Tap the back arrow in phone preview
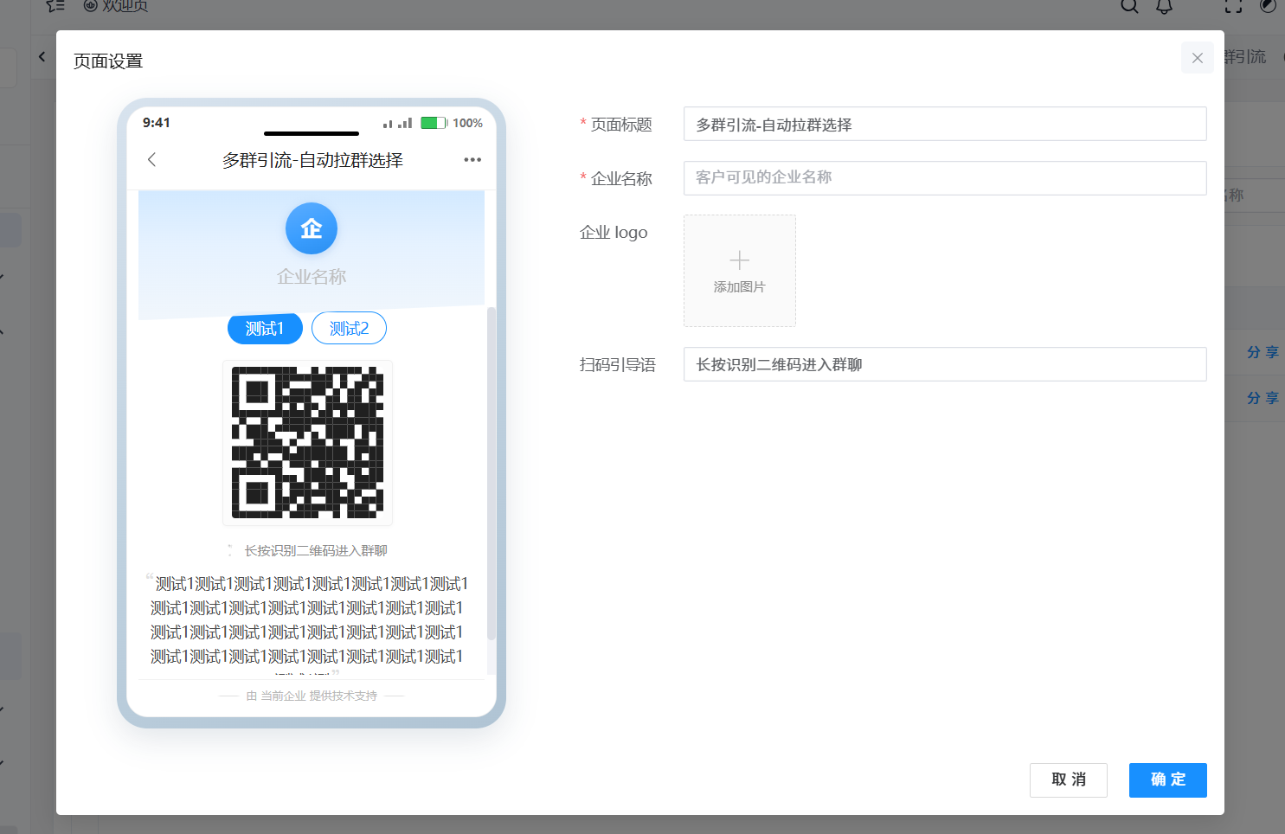Image resolution: width=1285 pixels, height=834 pixels. click(x=152, y=159)
